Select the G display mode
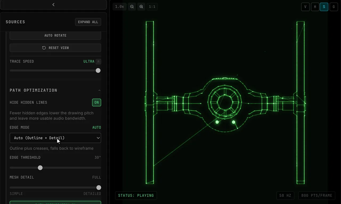Screen dimensions: 341x204 pyautogui.click(x=334, y=7)
